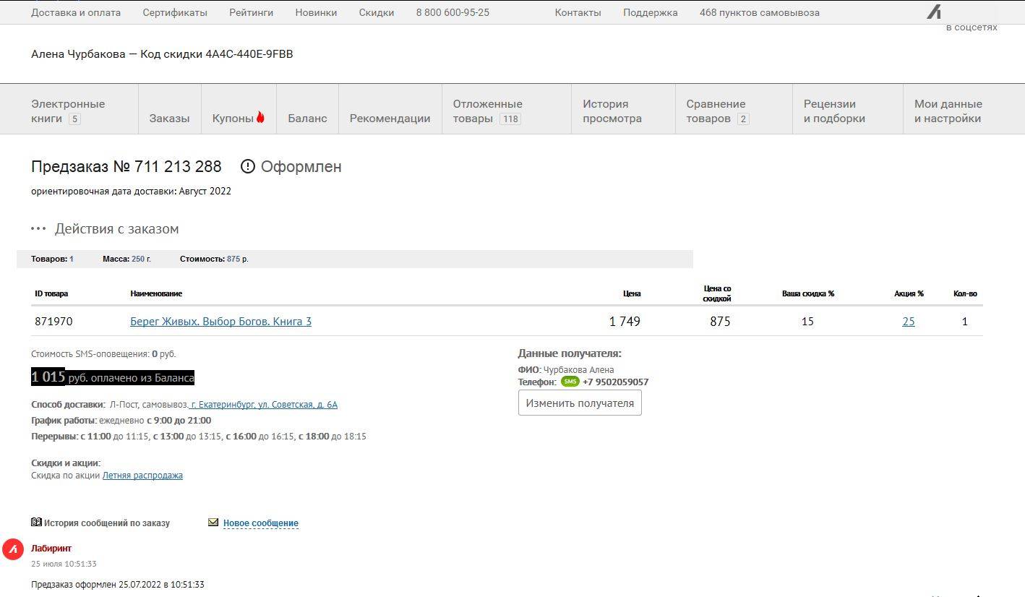The height and width of the screenshot is (597, 1025).
Task: Click the 118 badge in Отложенные товары
Action: tap(510, 119)
